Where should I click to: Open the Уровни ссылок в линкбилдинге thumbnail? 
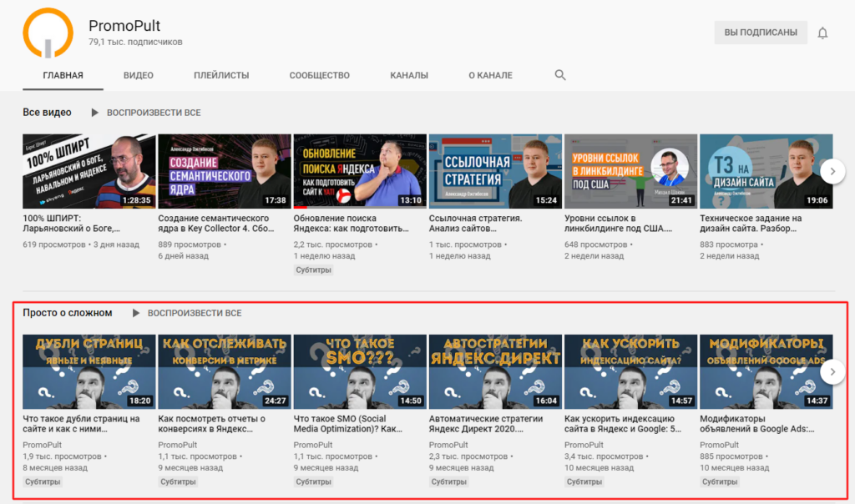pos(631,171)
